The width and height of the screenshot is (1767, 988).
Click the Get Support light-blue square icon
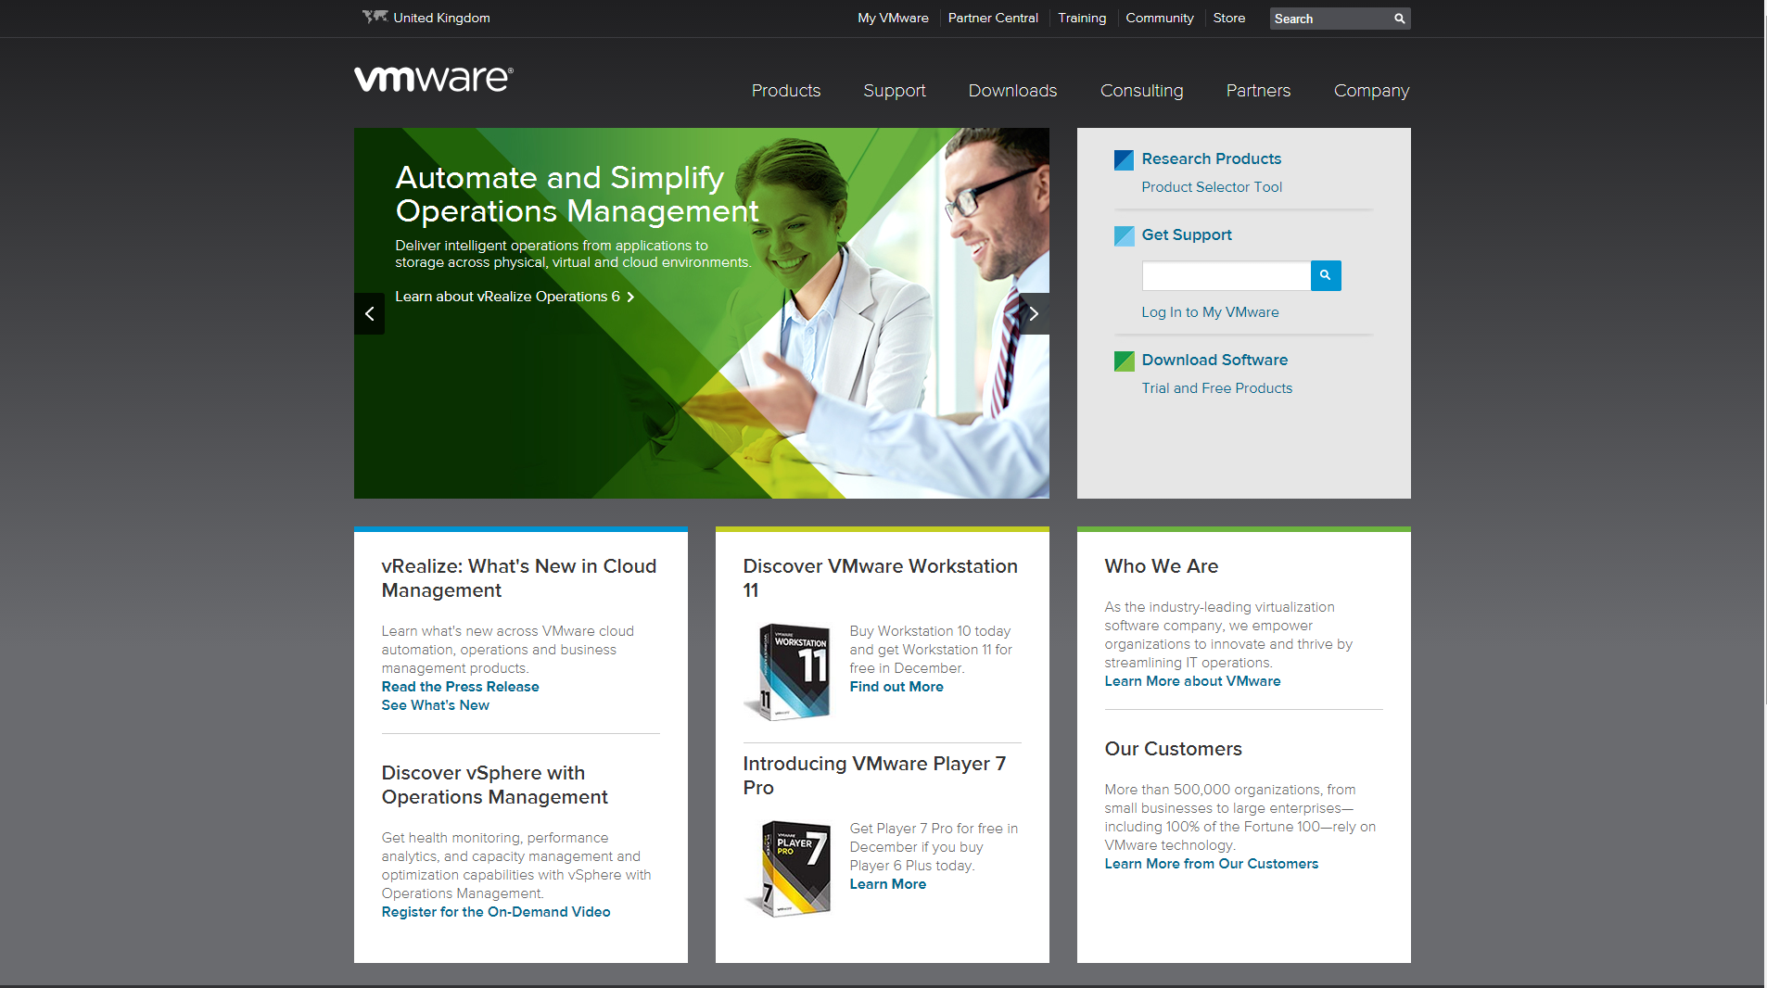pos(1124,235)
